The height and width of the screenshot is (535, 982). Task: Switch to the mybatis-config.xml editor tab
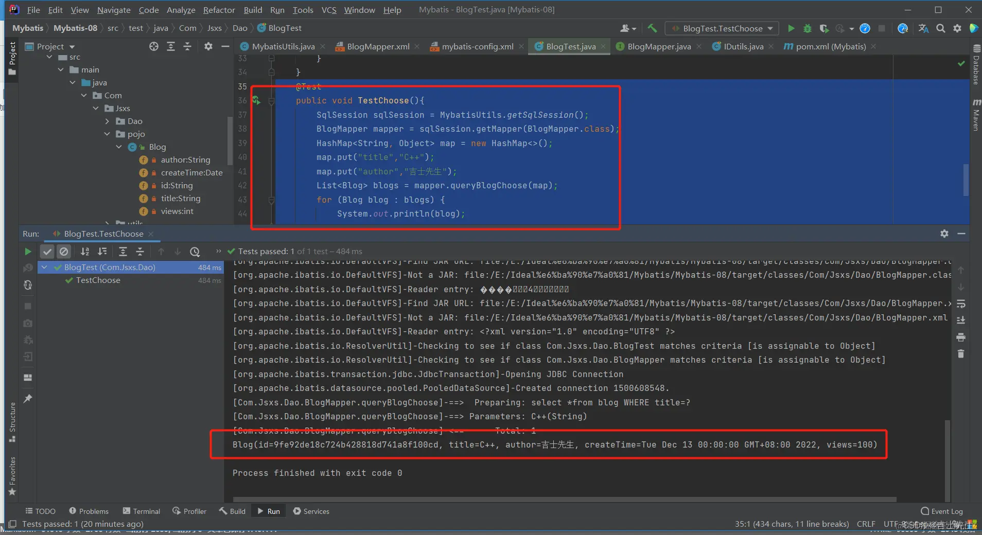(478, 46)
